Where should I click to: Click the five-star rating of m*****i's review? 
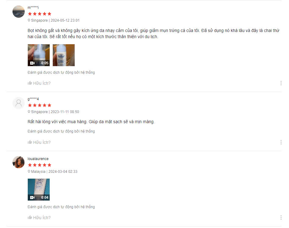coord(39,14)
